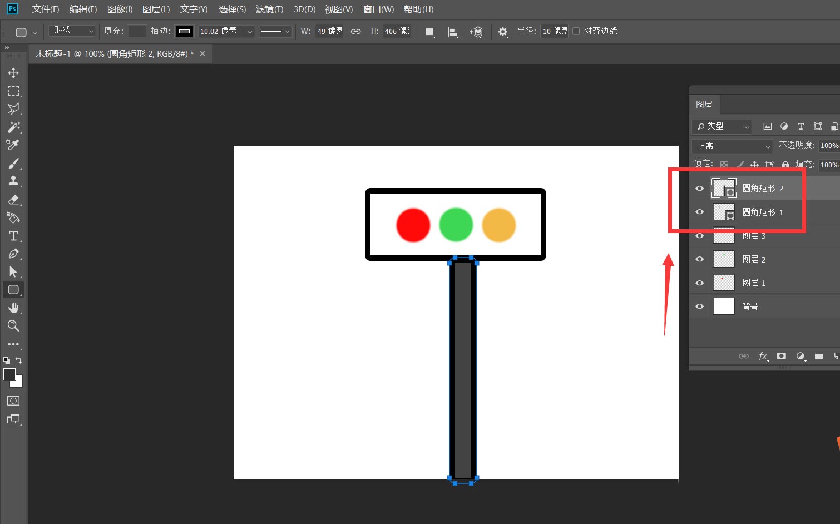This screenshot has height=524, width=840.
Task: Hide the 背景 layer
Action: coord(700,307)
